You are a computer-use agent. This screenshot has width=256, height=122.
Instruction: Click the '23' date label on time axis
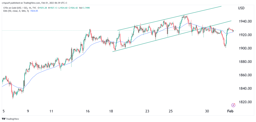coord(147,111)
